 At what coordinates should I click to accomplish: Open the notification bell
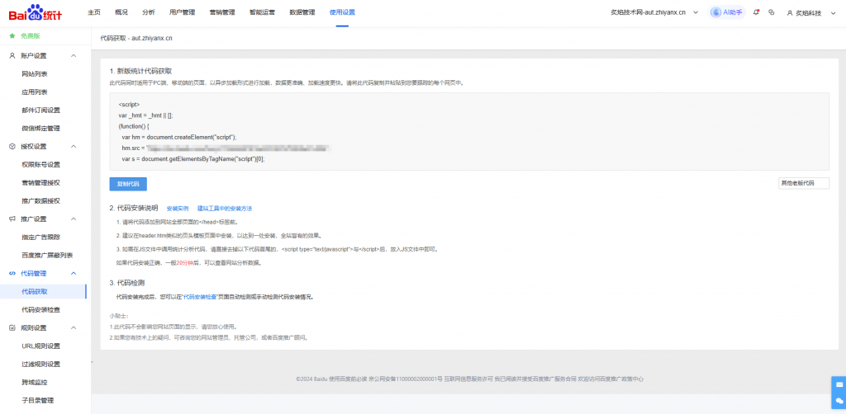coord(756,12)
